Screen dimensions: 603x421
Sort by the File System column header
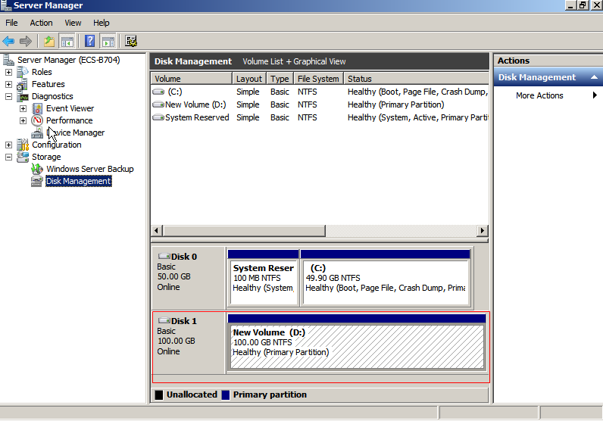[318, 79]
